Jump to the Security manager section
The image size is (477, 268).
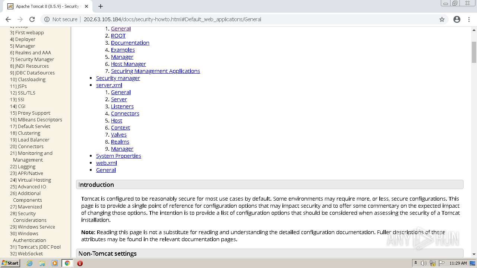point(118,78)
